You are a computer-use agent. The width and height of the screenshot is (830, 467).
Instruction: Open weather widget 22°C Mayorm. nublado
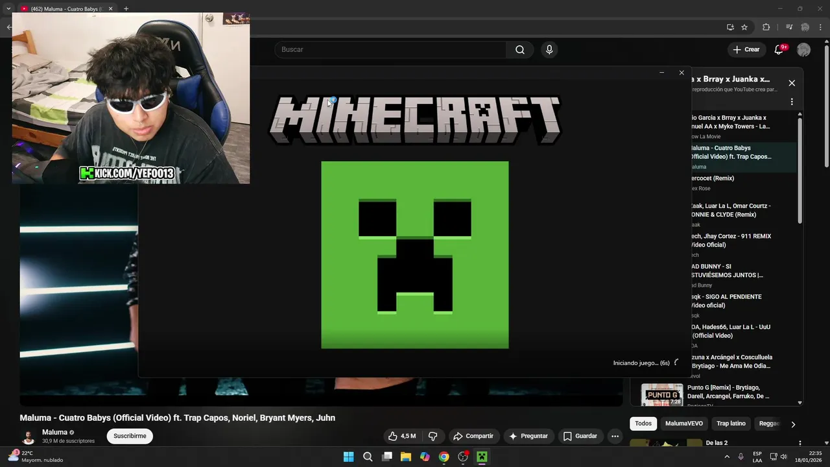click(x=36, y=457)
